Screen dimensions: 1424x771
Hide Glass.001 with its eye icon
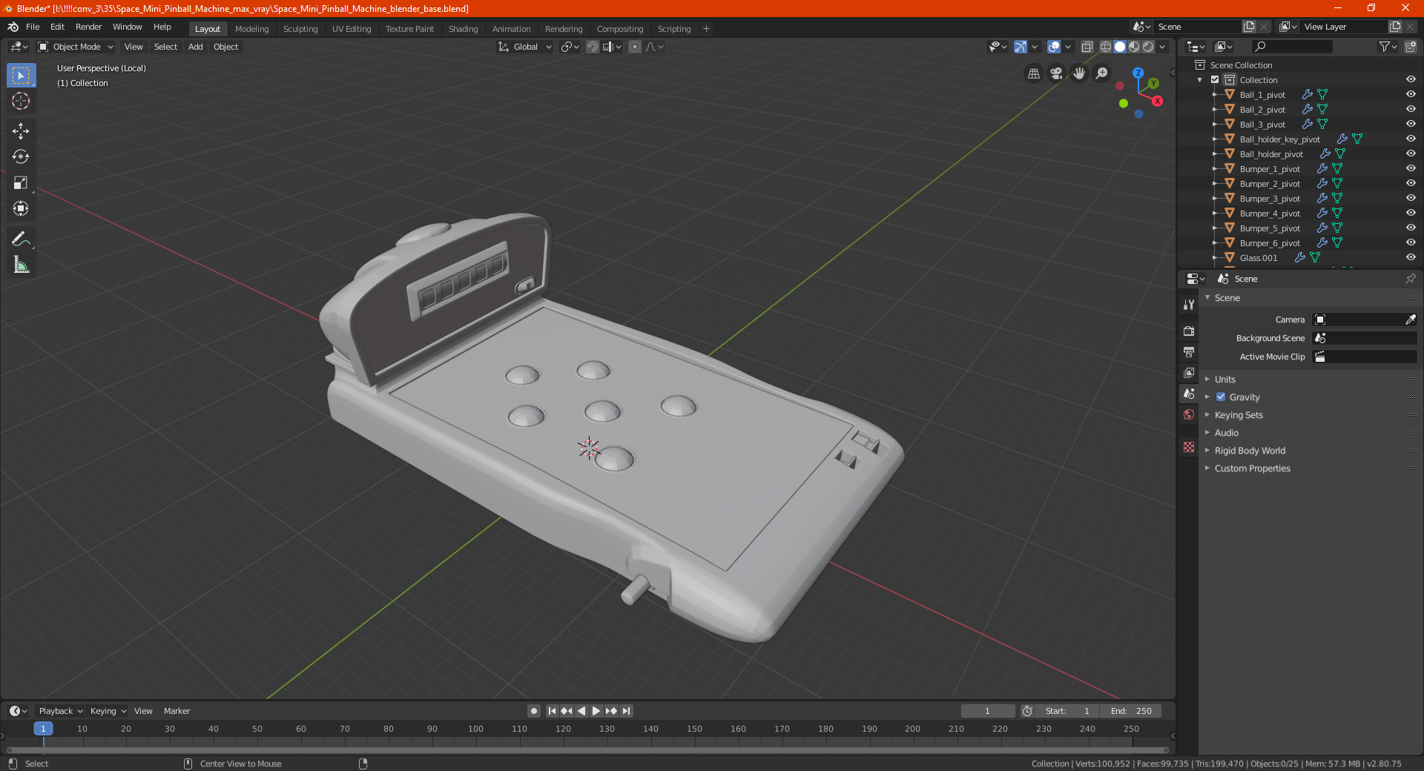1411,257
